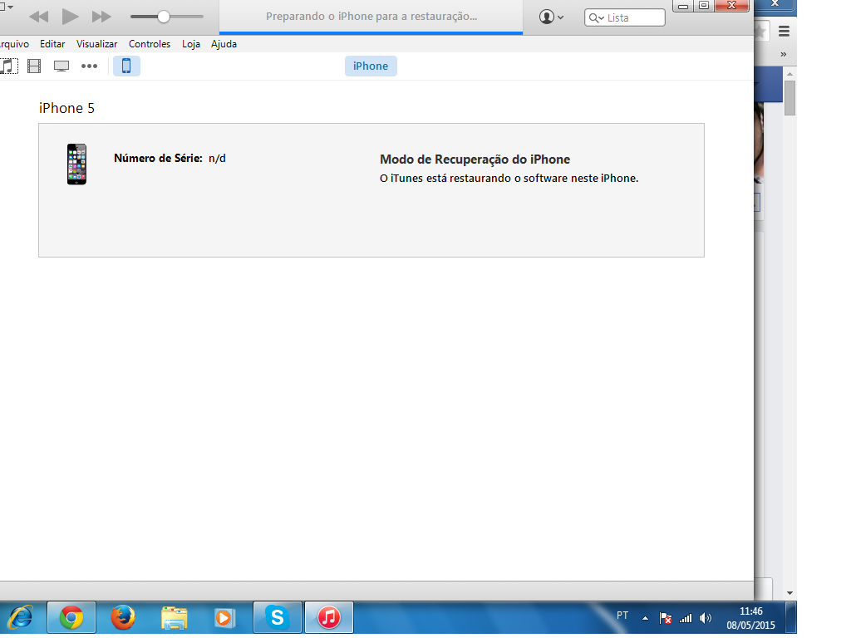The width and height of the screenshot is (851, 638).
Task: Click the iTunes taskbar icon
Action: 329,618
